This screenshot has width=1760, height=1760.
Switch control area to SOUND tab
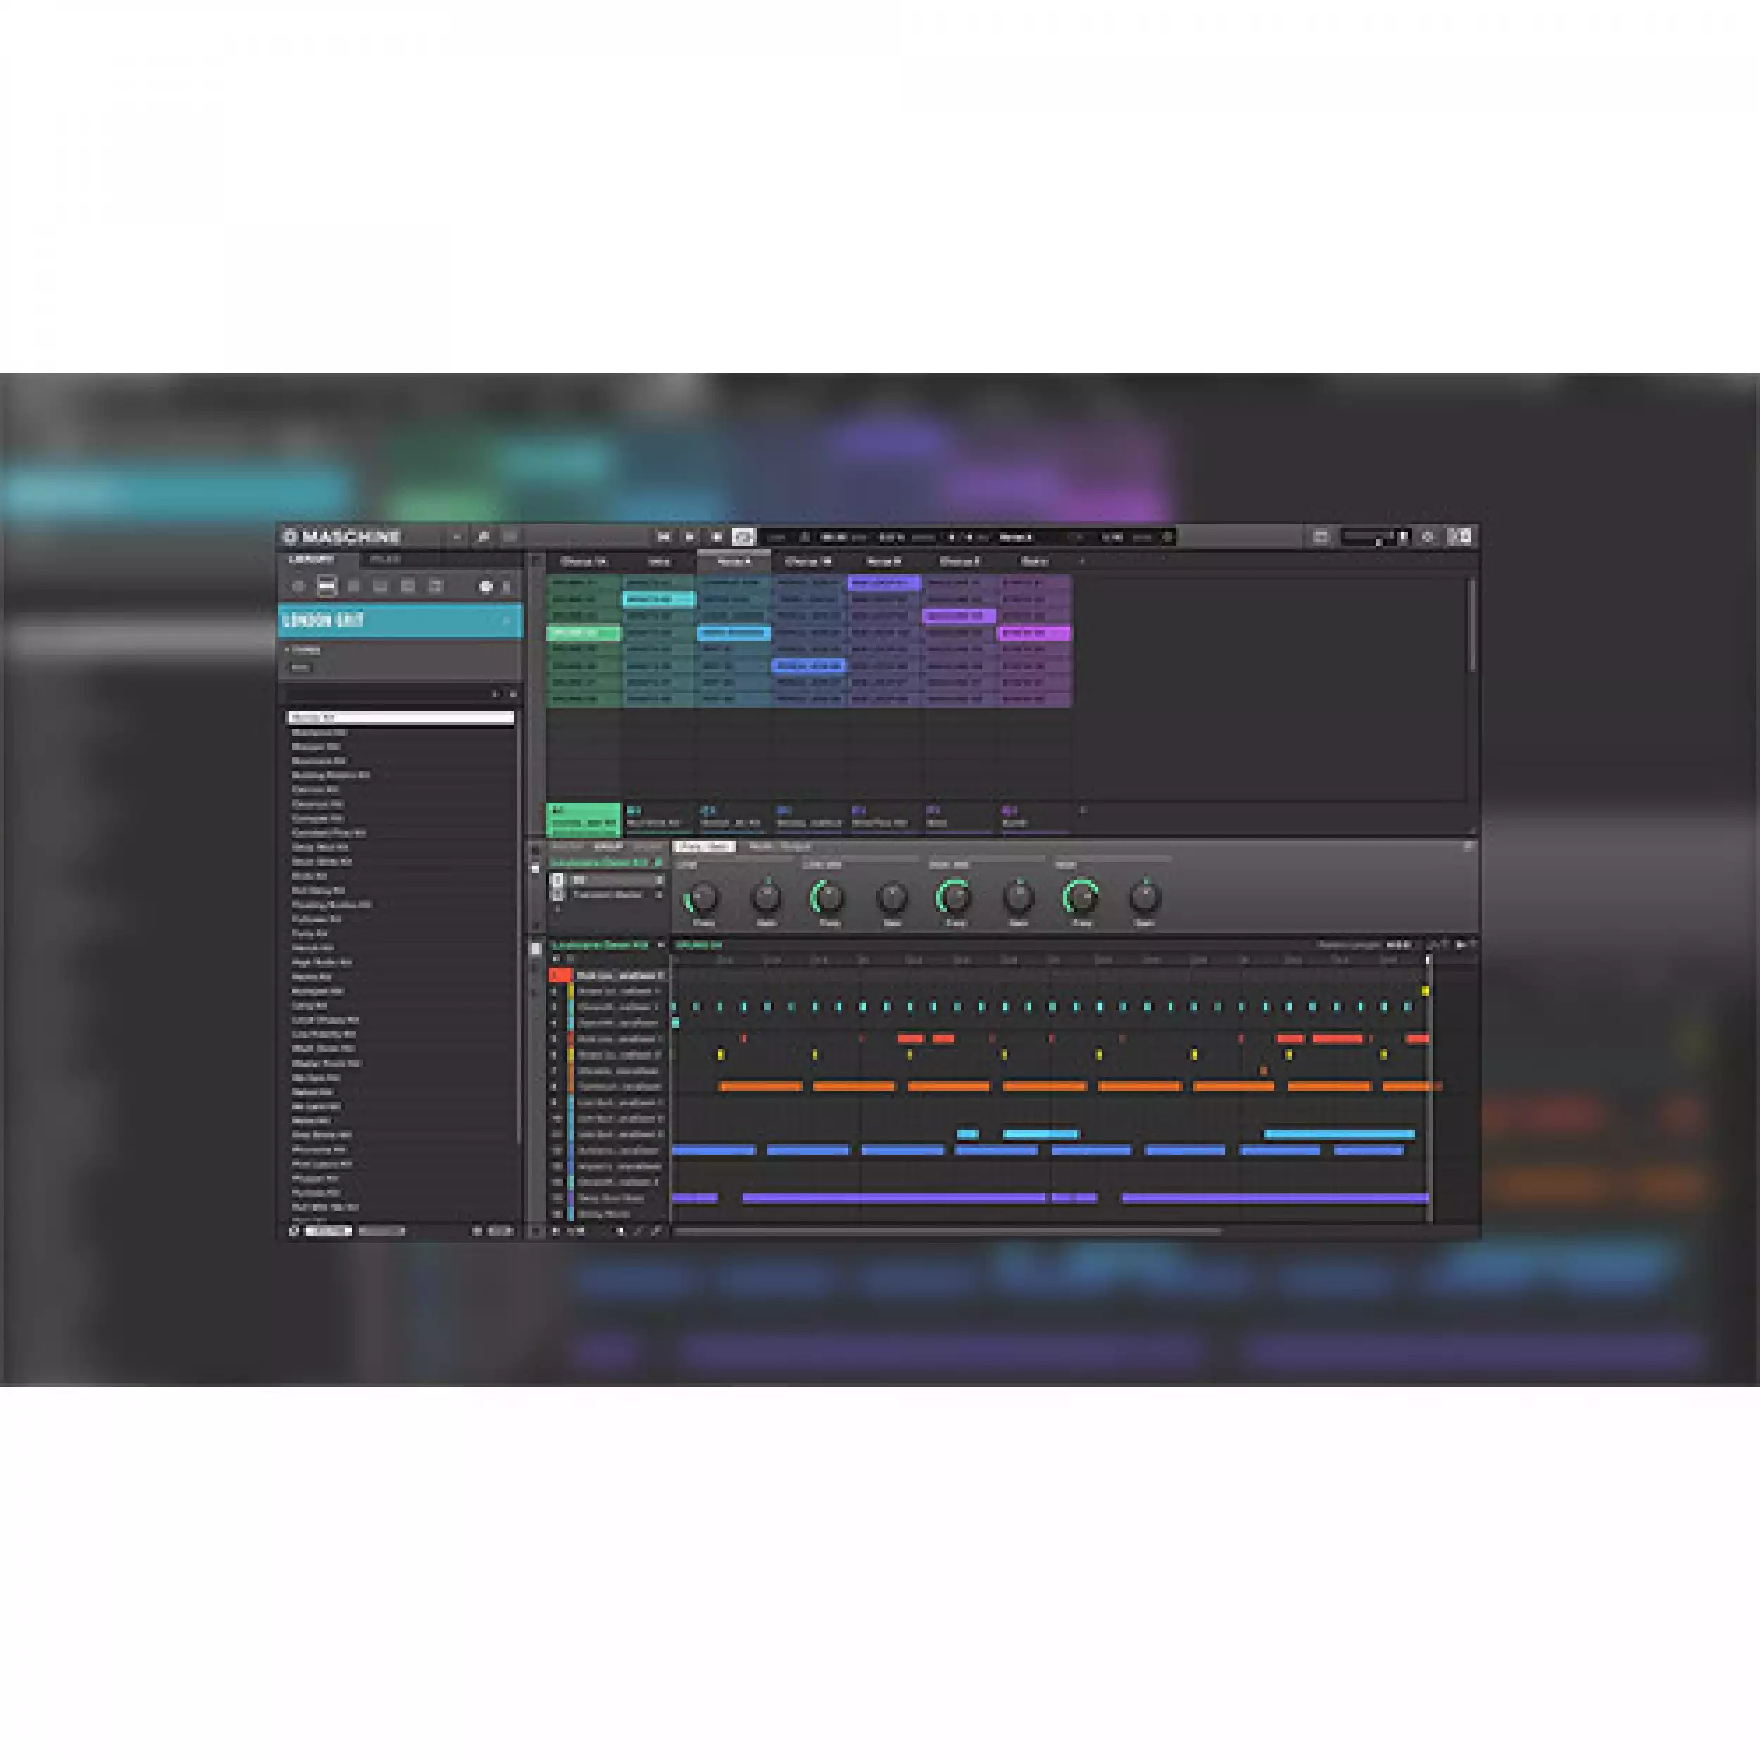coord(648,847)
